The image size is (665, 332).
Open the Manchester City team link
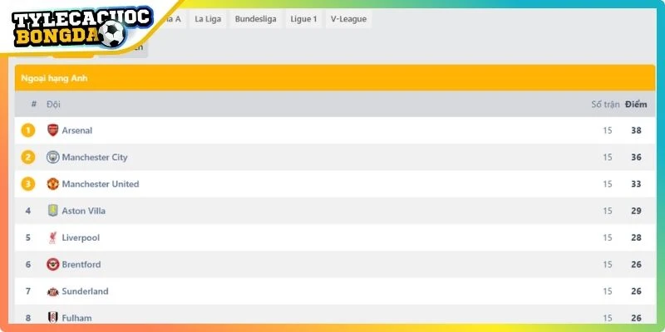(x=95, y=157)
